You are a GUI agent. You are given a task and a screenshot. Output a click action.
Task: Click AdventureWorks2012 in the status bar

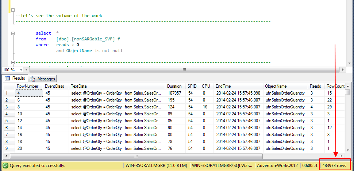277,165
